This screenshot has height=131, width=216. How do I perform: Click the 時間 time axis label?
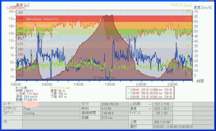tap(200, 81)
